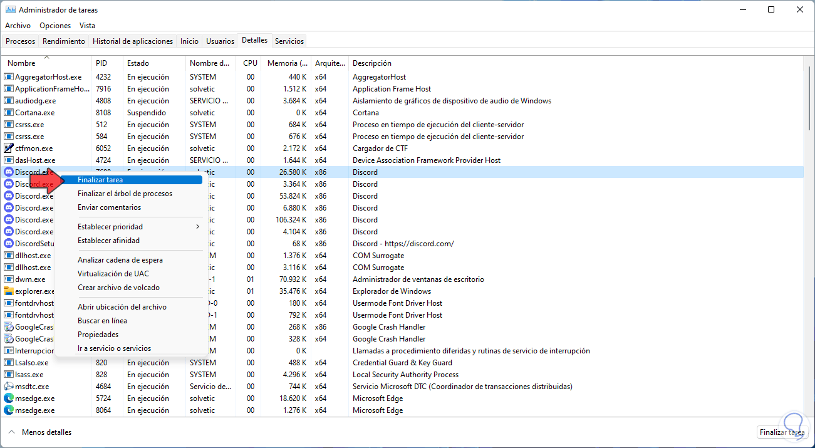Viewport: 815px width, 448px height.
Task: Switch to the Procesos tab
Action: [x=21, y=41]
